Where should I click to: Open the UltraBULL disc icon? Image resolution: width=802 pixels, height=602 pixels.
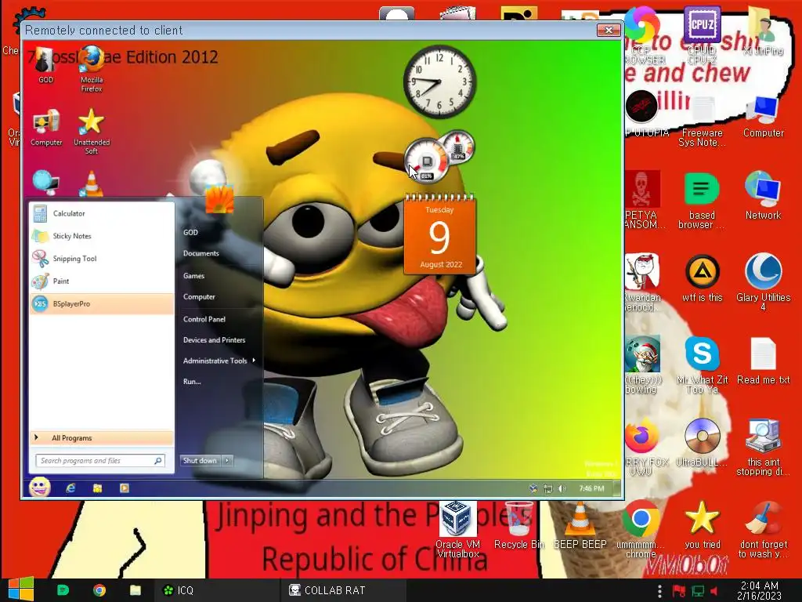tap(702, 443)
